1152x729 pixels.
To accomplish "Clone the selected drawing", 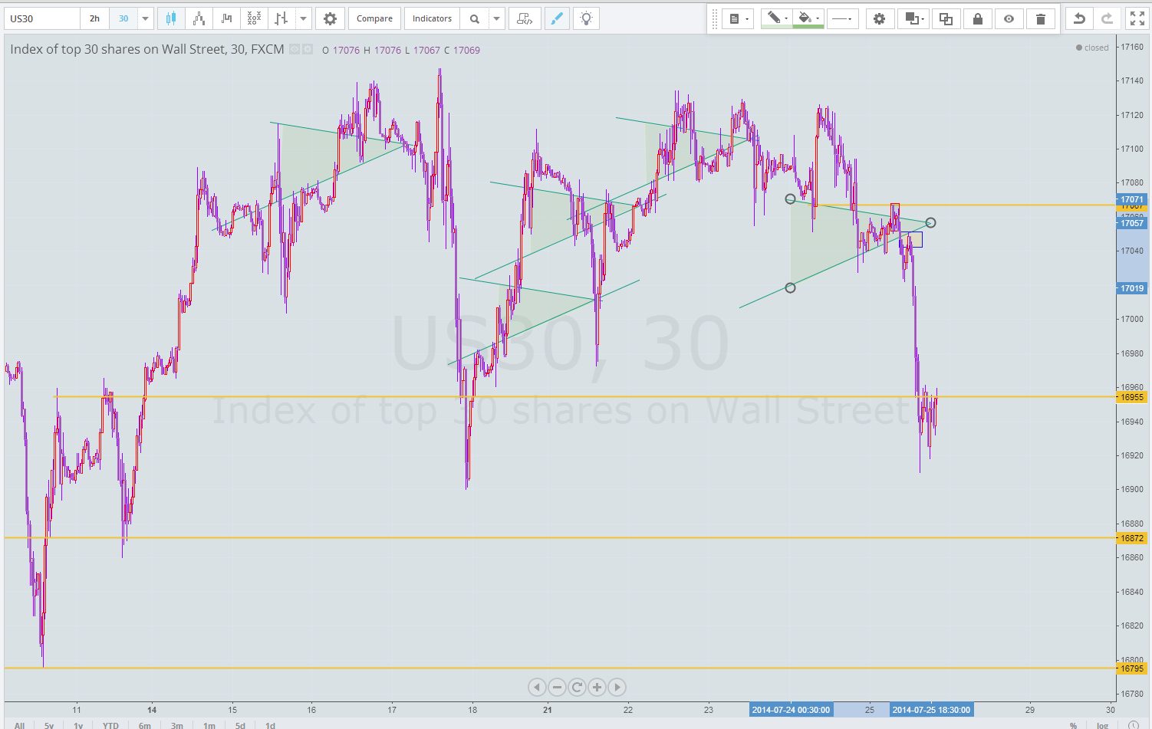I will 946,18.
